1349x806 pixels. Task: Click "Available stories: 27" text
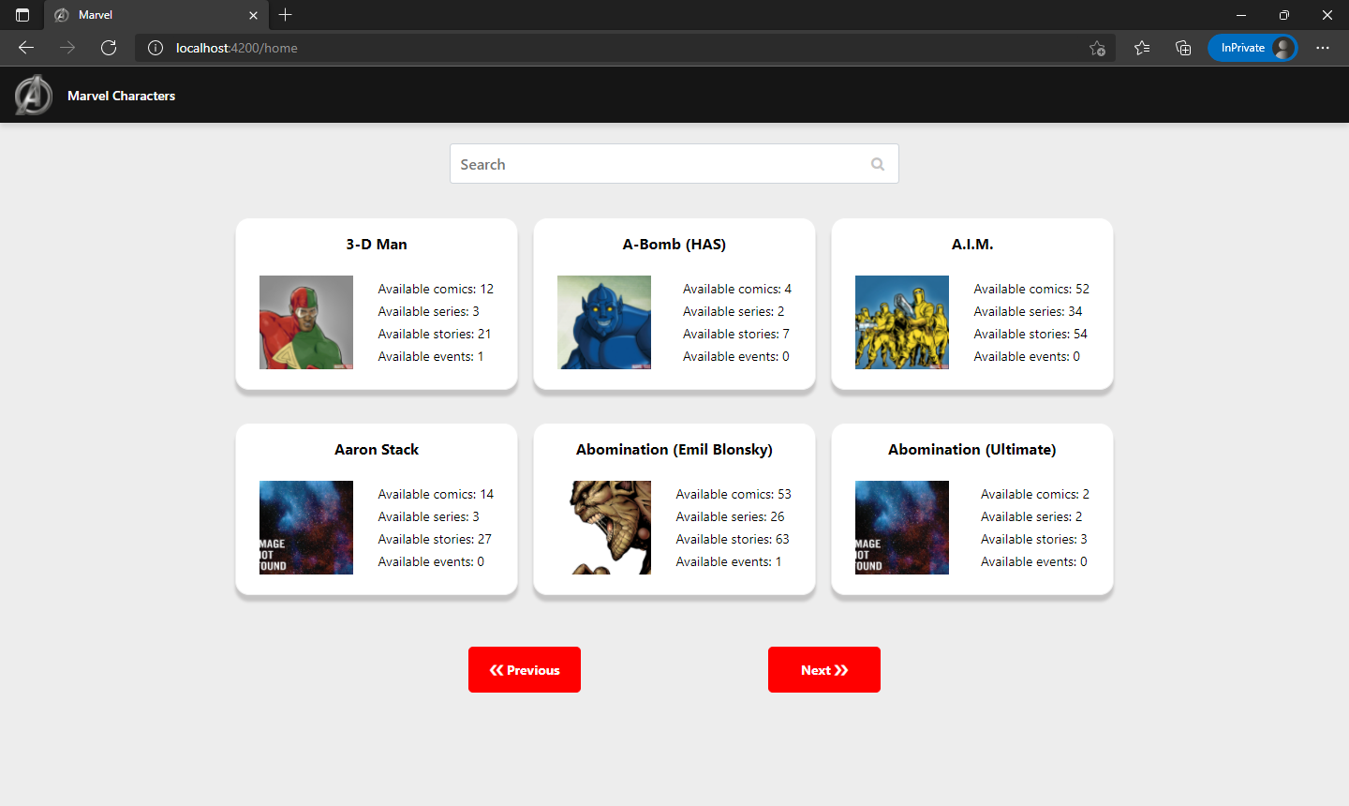click(435, 539)
